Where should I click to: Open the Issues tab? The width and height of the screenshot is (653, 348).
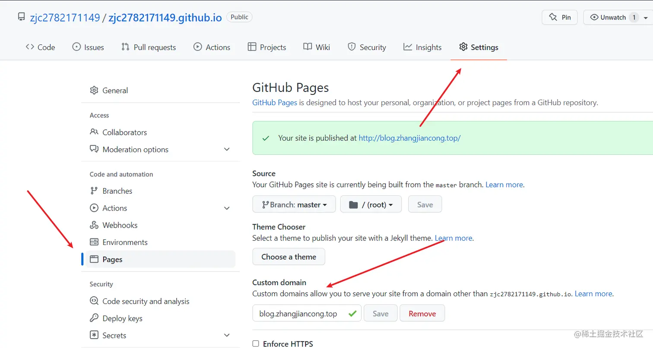click(88, 47)
